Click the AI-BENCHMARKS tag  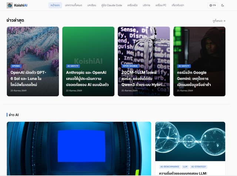170,167
